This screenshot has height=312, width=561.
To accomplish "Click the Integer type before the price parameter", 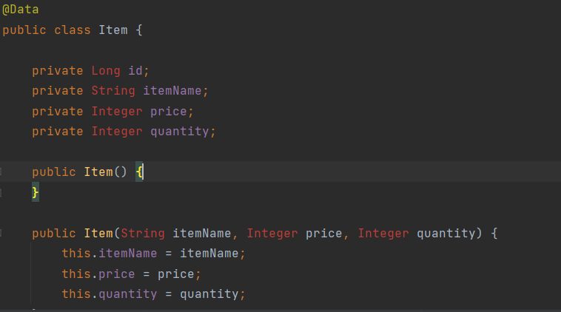I will coord(272,234).
